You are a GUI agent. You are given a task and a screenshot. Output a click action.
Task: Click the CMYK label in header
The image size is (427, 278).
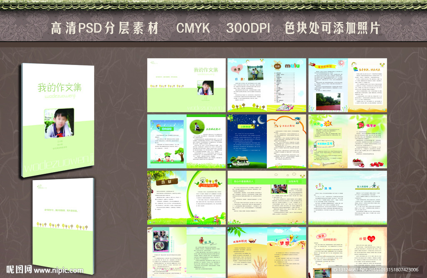point(193,28)
